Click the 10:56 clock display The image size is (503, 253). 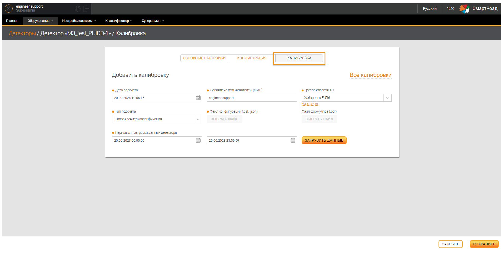point(451,8)
